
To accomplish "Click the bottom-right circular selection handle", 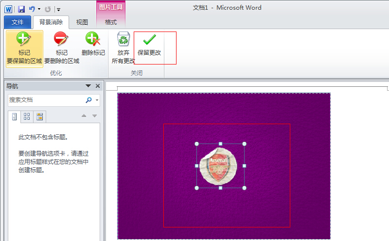I will coord(245,188).
